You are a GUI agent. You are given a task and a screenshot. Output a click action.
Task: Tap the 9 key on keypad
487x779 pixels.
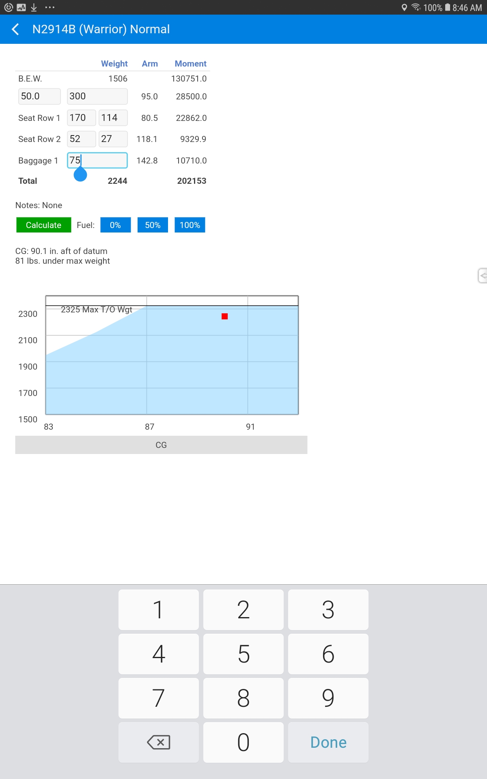328,698
